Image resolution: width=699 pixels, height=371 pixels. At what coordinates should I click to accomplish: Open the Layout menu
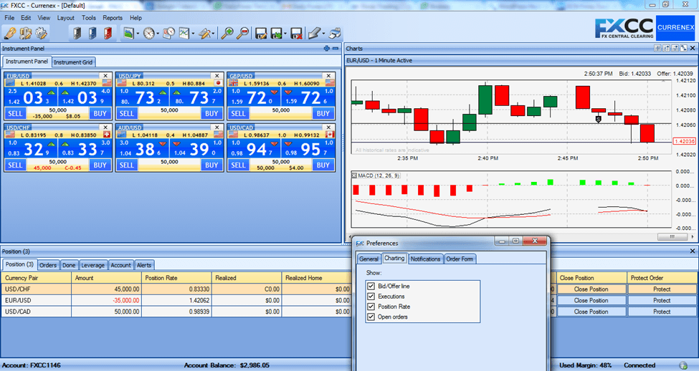click(65, 18)
